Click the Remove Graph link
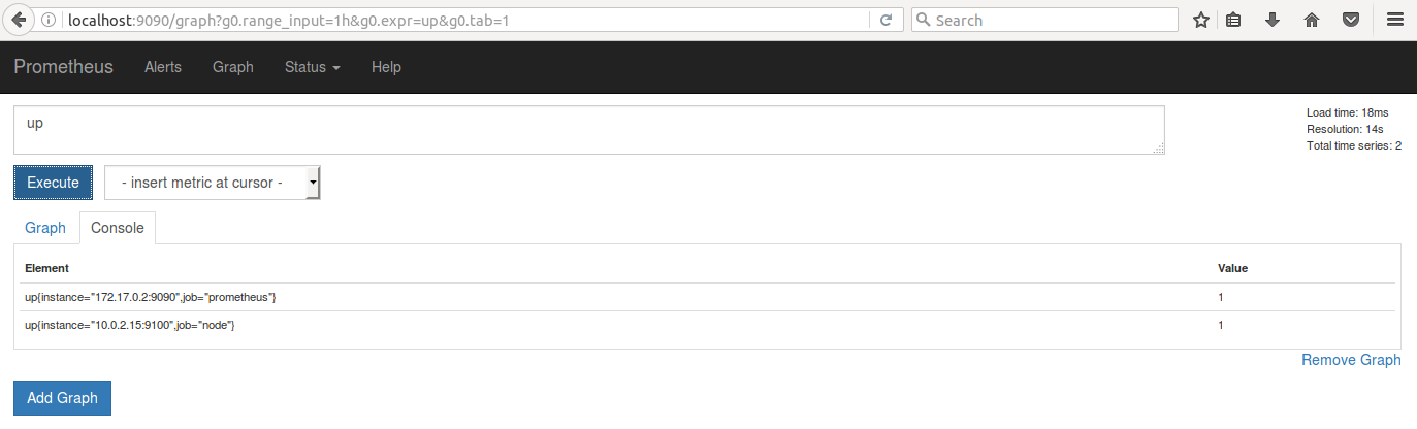The image size is (1417, 429). click(x=1351, y=360)
